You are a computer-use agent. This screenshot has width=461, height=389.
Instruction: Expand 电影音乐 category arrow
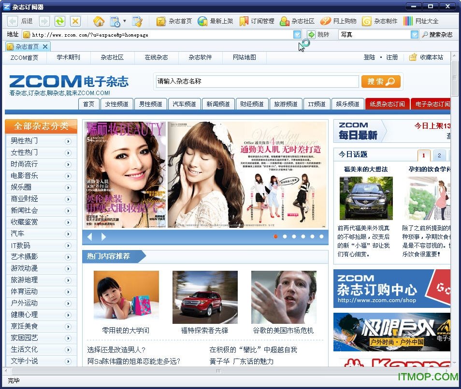(x=68, y=176)
